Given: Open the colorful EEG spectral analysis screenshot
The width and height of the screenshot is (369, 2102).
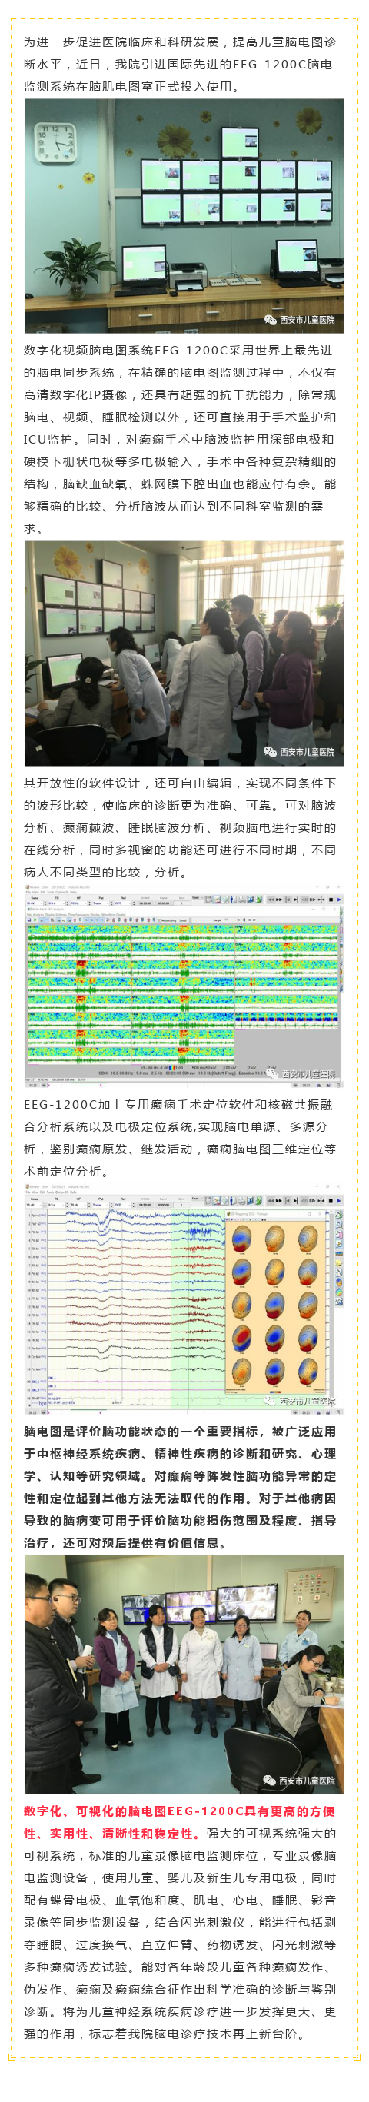Looking at the screenshot, I should click(184, 985).
